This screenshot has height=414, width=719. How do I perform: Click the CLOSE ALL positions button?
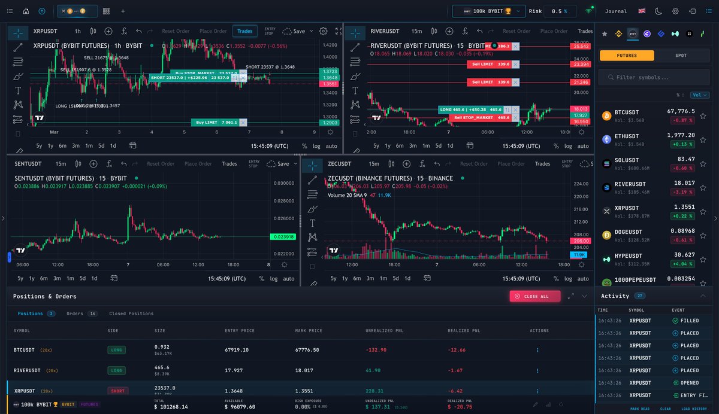[535, 296]
